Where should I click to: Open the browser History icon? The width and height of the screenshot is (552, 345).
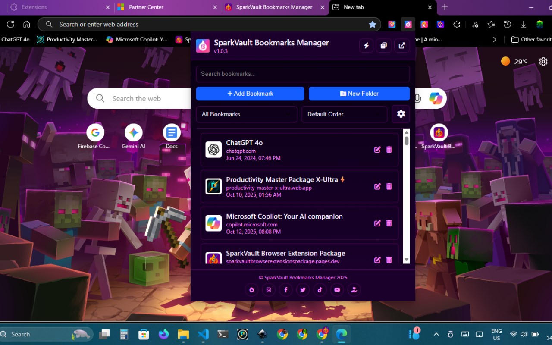coord(508,25)
